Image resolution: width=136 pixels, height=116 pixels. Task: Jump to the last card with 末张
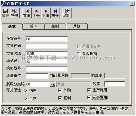55,13
